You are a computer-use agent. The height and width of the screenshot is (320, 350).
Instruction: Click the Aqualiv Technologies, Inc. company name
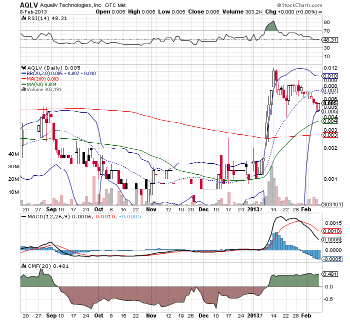[x=71, y=5]
